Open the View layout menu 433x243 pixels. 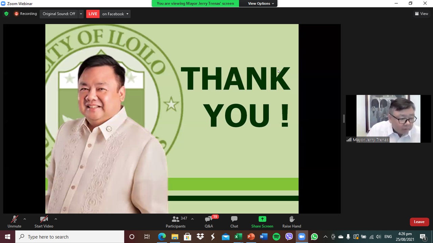coord(421,13)
